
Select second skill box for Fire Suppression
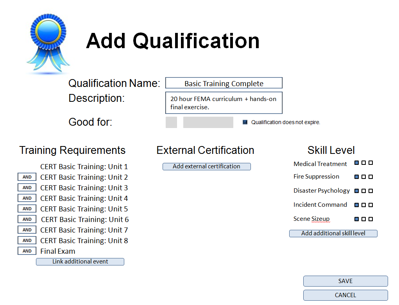point(363,177)
